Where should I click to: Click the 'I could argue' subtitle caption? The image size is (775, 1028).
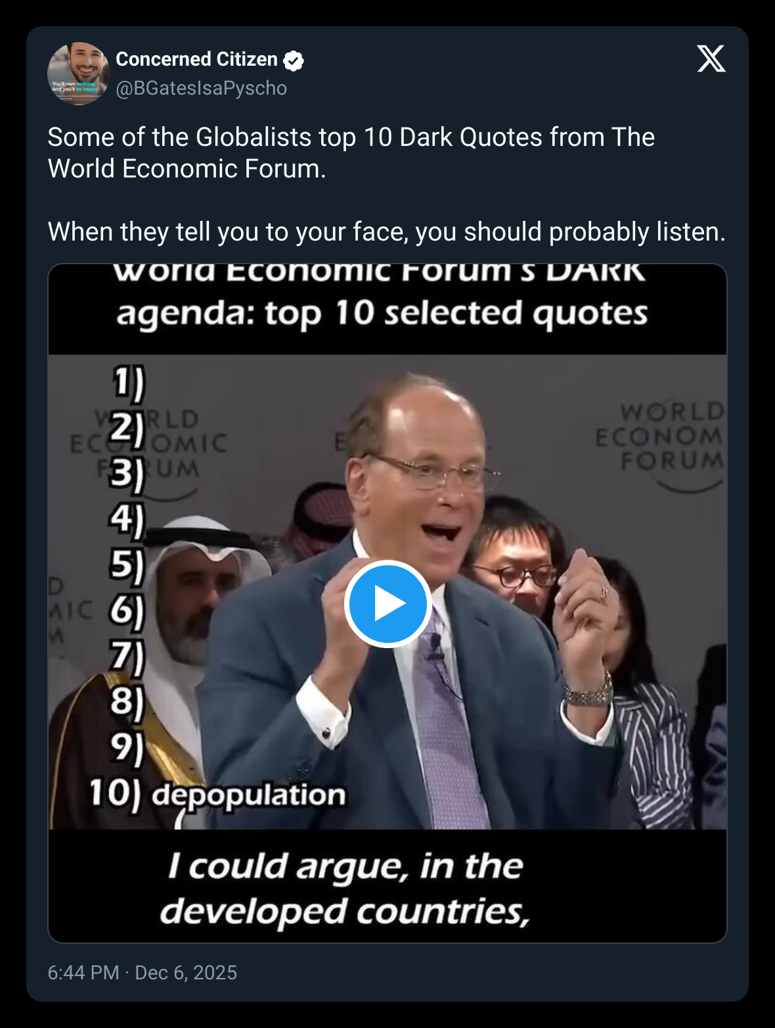[x=345, y=889]
